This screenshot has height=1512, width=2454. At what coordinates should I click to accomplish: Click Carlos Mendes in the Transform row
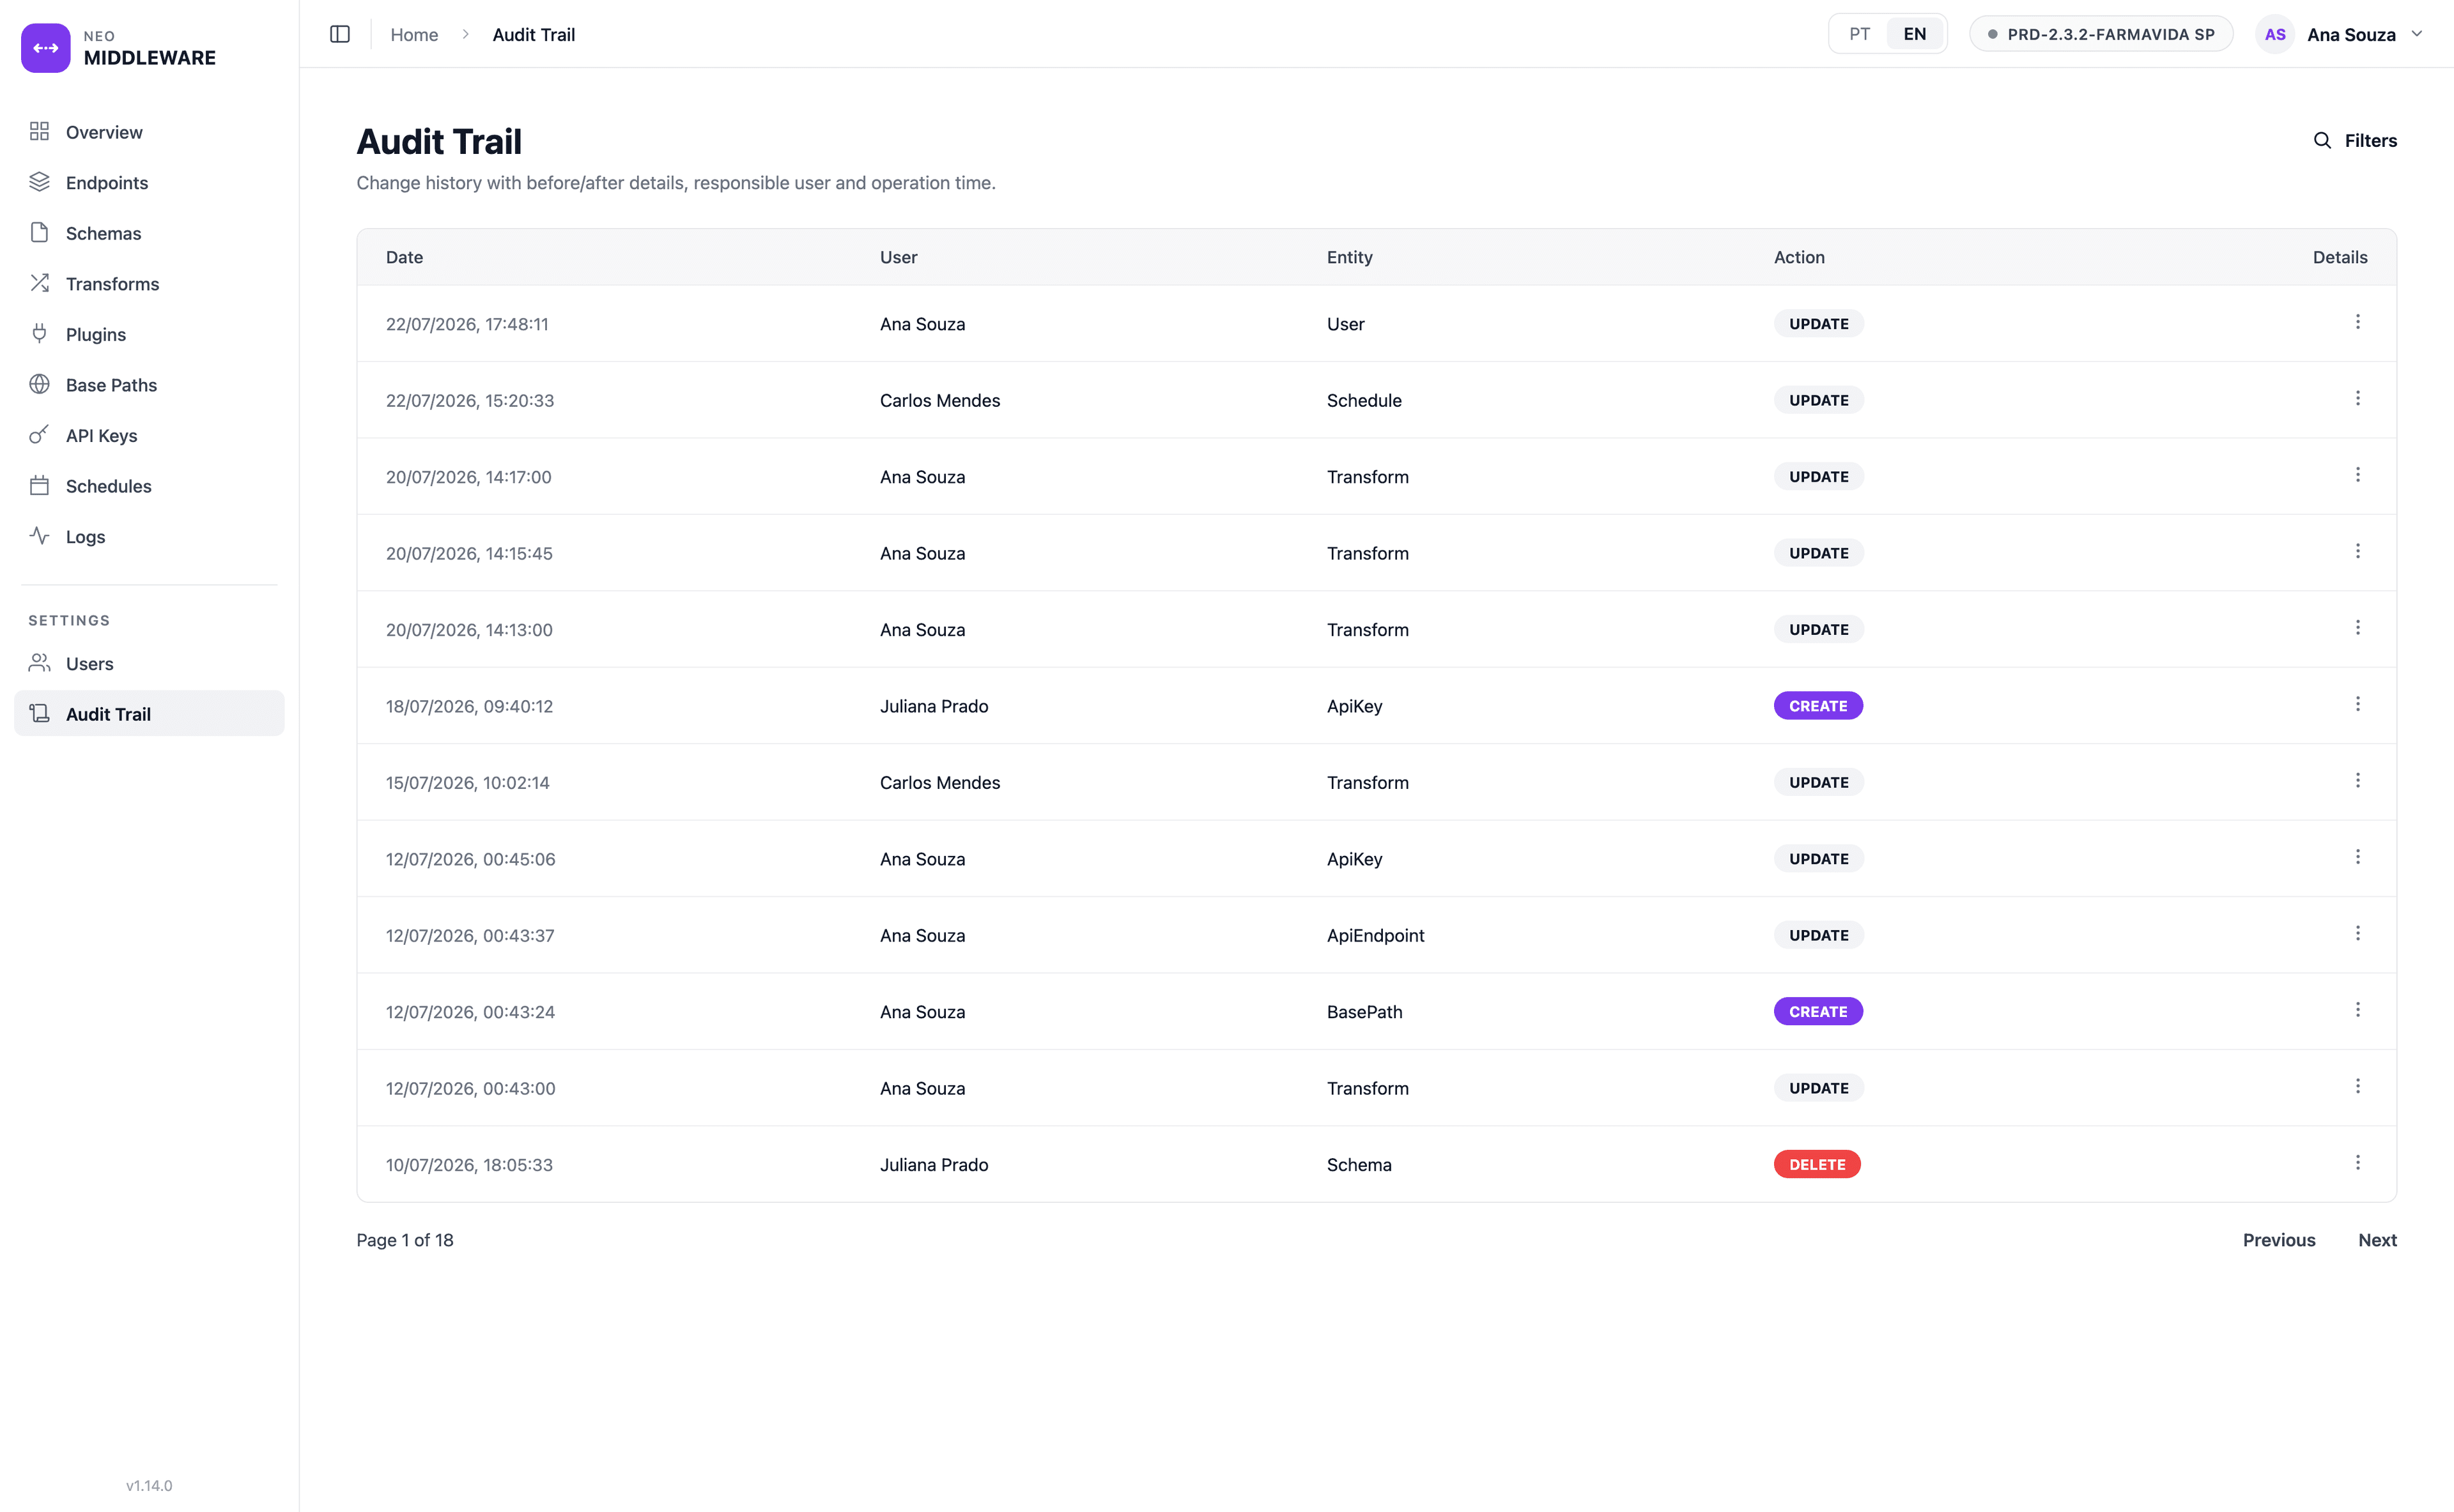(939, 782)
